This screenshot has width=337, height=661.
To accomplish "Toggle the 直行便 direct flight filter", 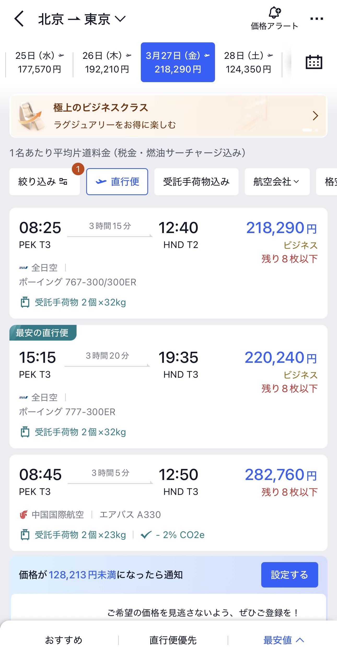I will (x=117, y=182).
